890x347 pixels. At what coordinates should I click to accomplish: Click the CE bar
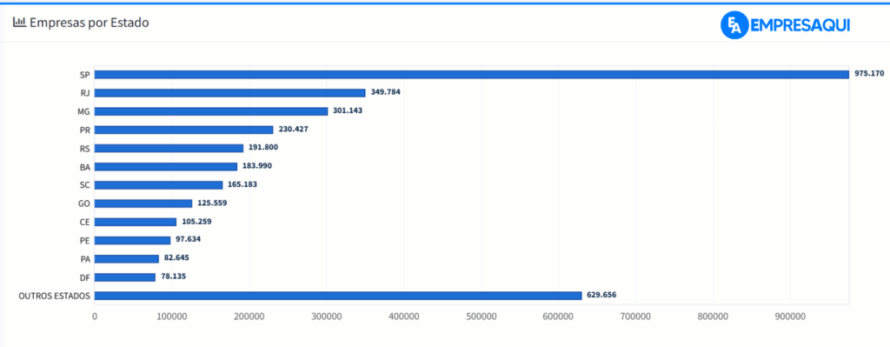click(x=135, y=222)
